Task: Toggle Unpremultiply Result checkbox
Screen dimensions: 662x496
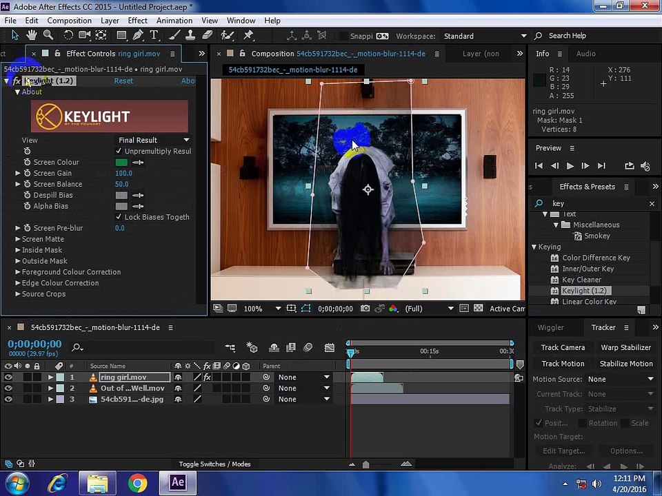Action: tap(119, 151)
